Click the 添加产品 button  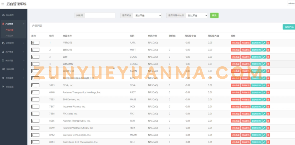tap(289, 27)
